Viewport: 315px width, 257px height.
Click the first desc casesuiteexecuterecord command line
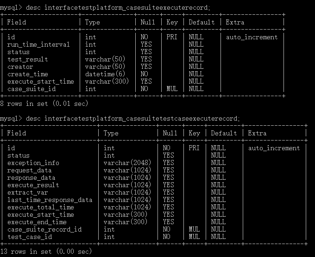pyautogui.click(x=105, y=8)
